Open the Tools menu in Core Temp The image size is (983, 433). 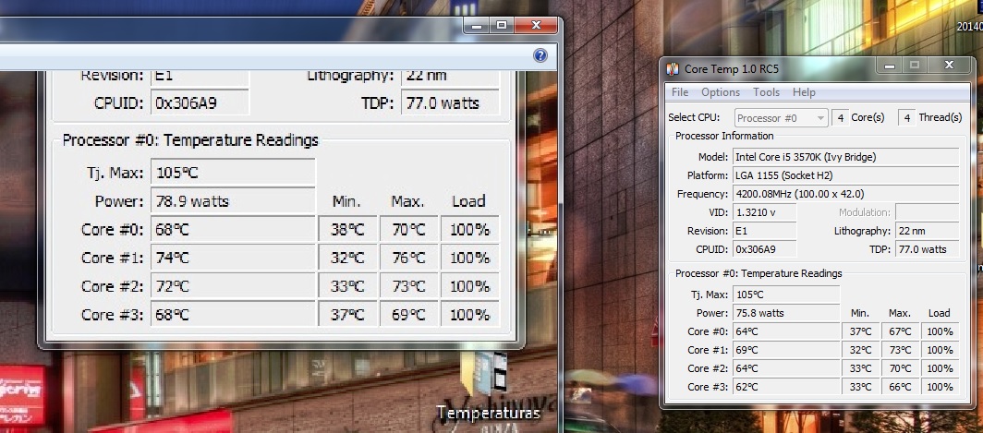pos(766,92)
